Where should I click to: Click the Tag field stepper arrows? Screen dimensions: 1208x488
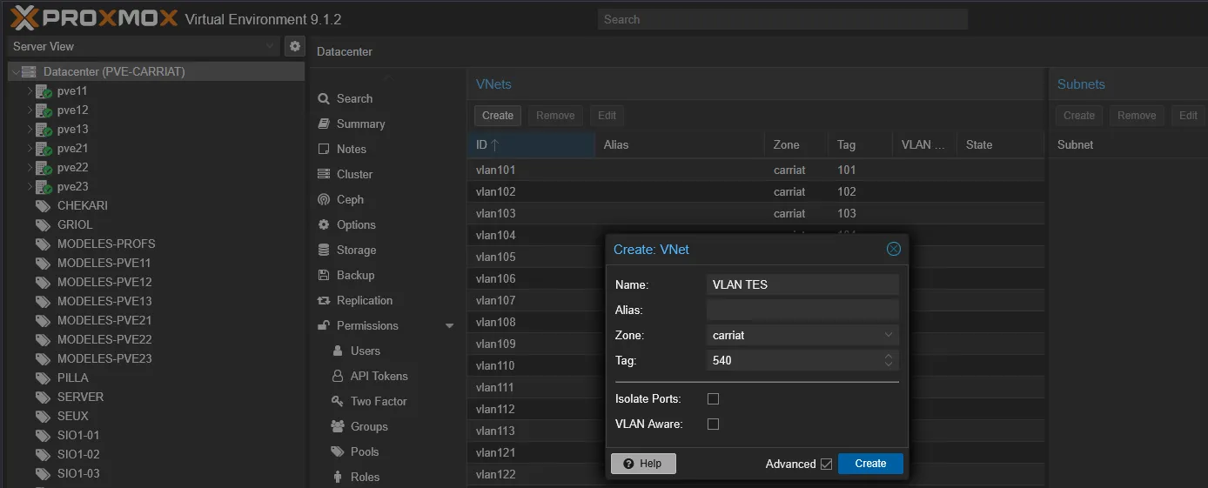tap(888, 360)
